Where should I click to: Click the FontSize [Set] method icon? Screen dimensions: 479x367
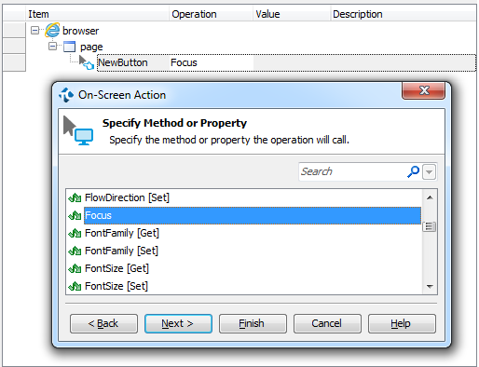(x=75, y=286)
